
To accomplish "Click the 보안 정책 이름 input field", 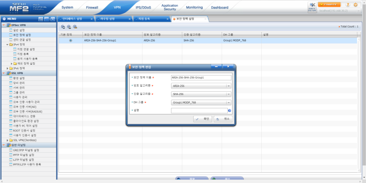I will point(201,78).
